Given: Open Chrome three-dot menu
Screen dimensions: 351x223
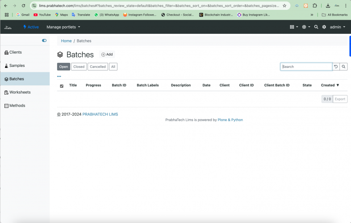Looking at the screenshot, I should (346, 6).
